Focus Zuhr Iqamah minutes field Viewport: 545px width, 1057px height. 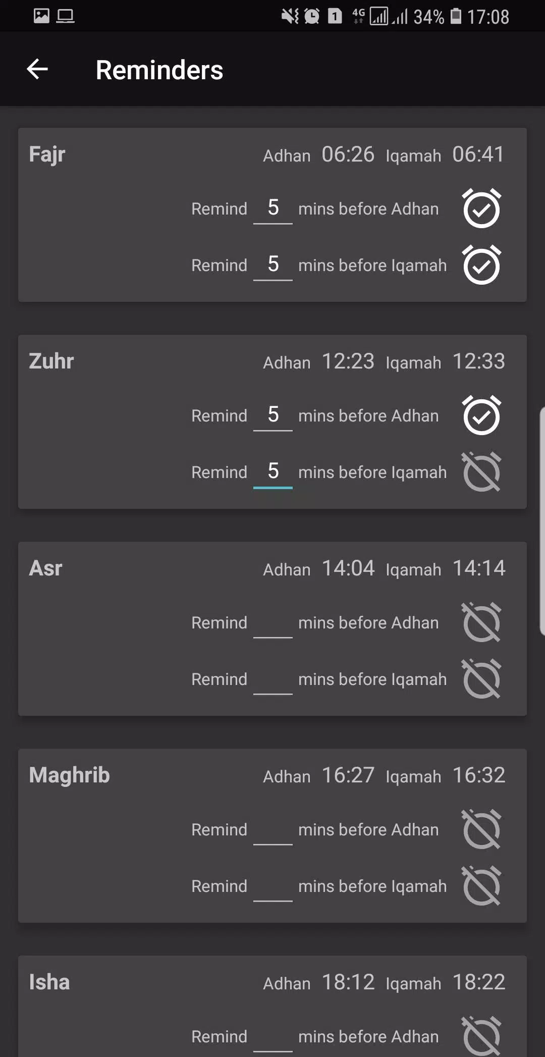tap(273, 472)
